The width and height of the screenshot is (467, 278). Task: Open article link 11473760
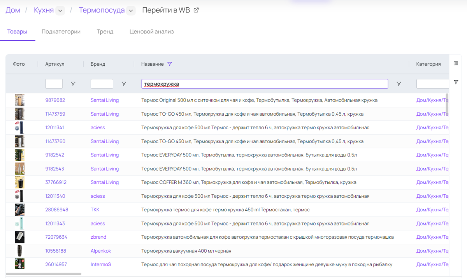55,141
